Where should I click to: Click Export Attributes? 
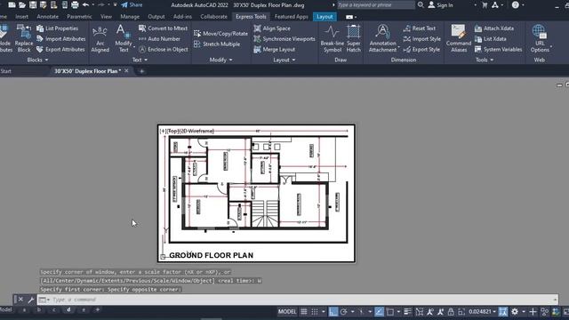(x=60, y=50)
